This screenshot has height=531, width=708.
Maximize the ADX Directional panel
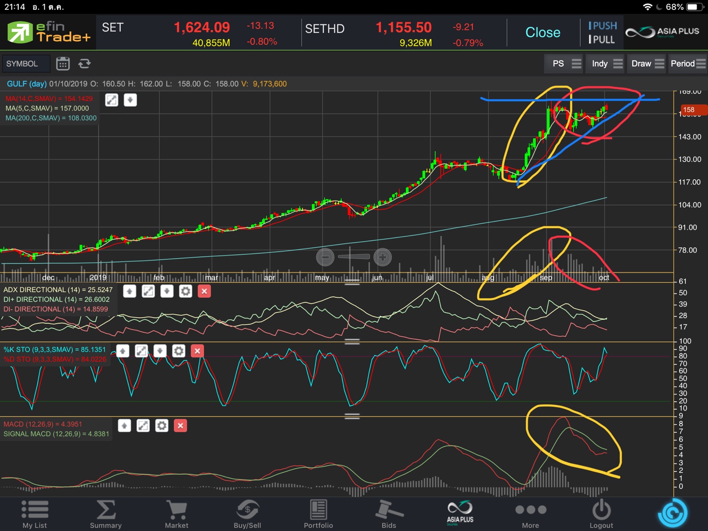(x=148, y=291)
